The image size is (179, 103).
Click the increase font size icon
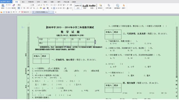click(39, 5)
